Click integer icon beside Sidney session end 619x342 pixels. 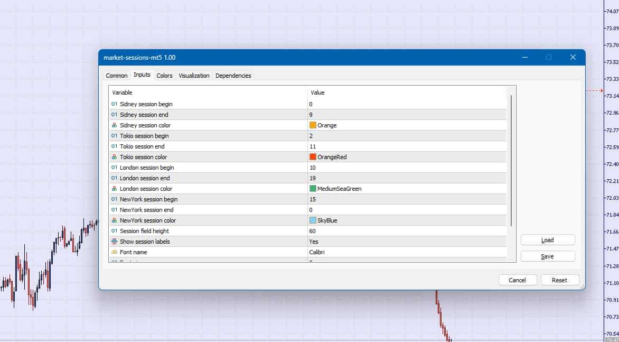(x=115, y=115)
